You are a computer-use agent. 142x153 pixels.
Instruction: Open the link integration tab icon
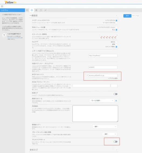coord(46,10)
